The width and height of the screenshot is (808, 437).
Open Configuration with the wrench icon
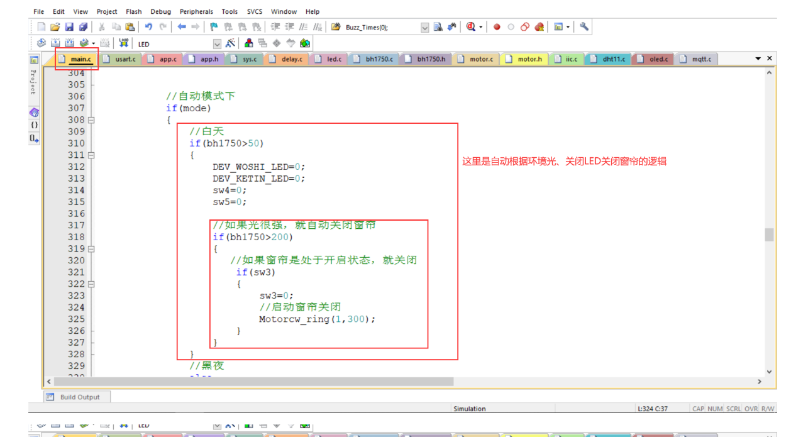pyautogui.click(x=584, y=27)
